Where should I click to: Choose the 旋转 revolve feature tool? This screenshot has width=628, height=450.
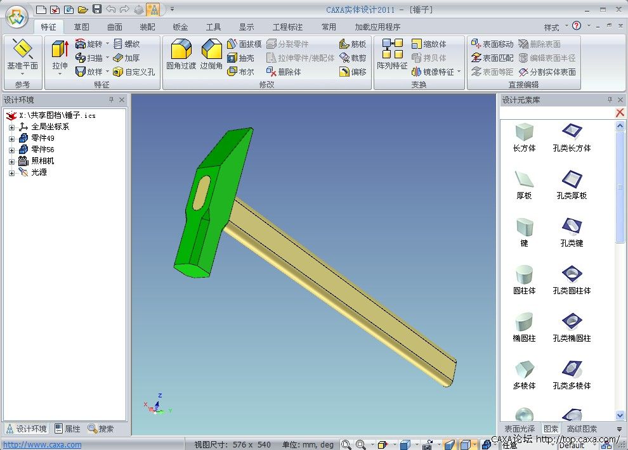(89, 44)
